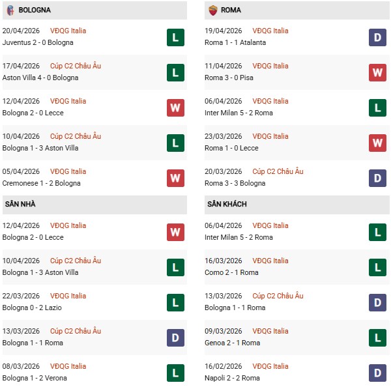Click W badge for Roma 3 - 0 Pisa
This screenshot has height=387, width=391.
point(378,72)
